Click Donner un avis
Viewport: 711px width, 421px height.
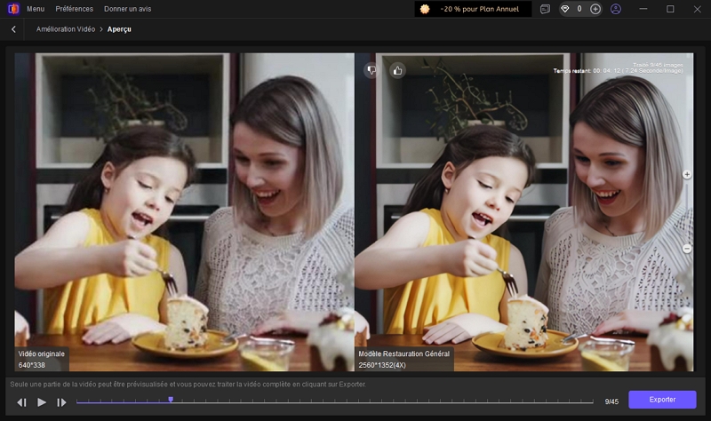click(x=127, y=9)
